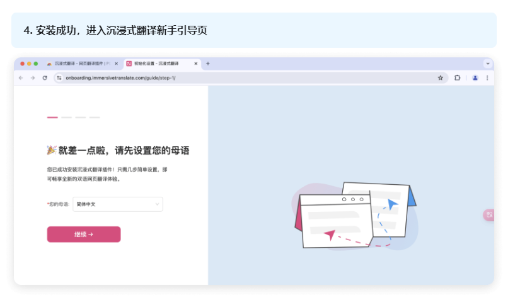515x298 pixels.
Task: Click the browser forward arrow
Action: coord(33,78)
